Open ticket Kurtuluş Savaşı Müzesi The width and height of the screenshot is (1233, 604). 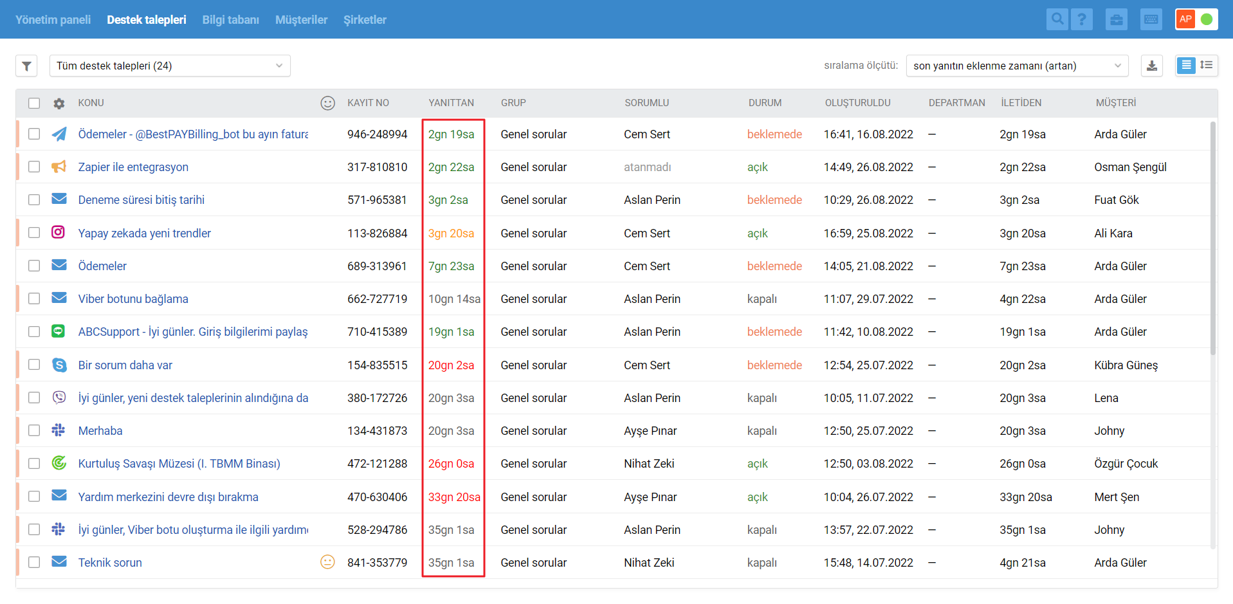[x=179, y=464]
